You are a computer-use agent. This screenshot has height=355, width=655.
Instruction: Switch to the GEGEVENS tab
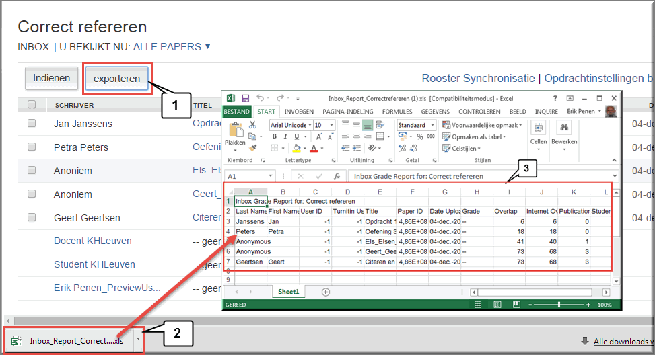pos(436,112)
